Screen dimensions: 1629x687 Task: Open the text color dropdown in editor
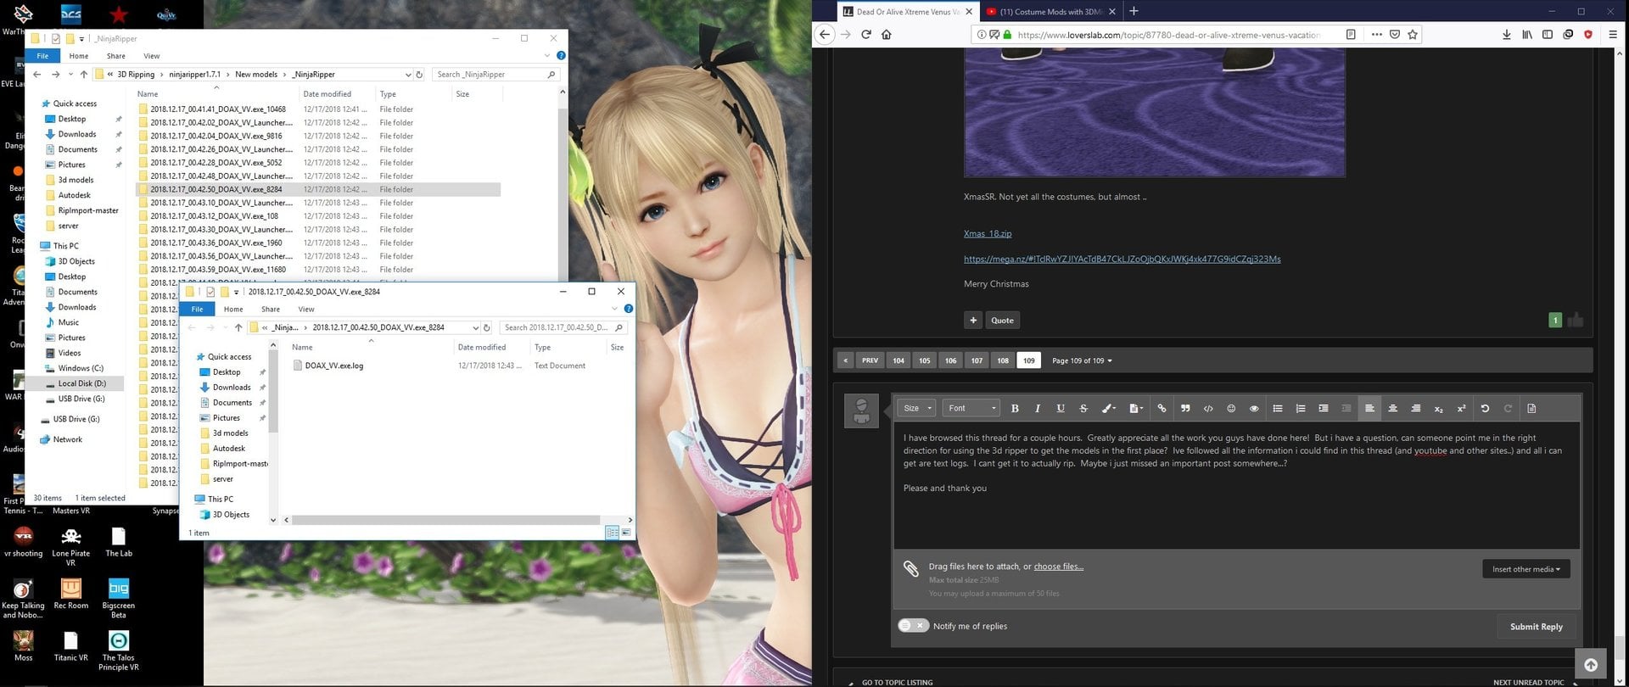(x=1108, y=409)
